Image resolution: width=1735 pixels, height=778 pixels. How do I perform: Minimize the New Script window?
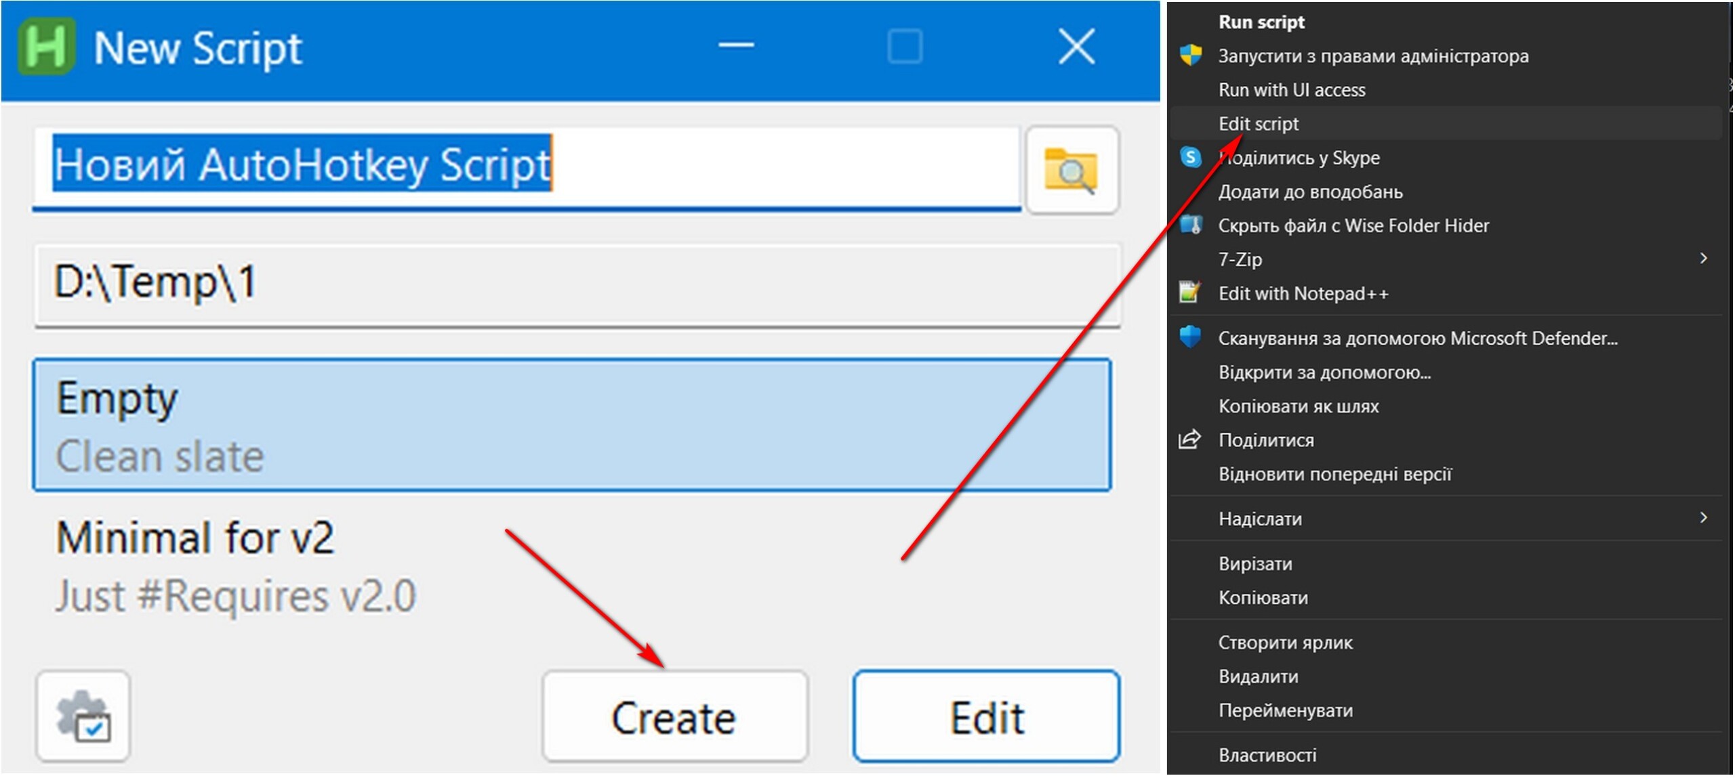(x=736, y=46)
